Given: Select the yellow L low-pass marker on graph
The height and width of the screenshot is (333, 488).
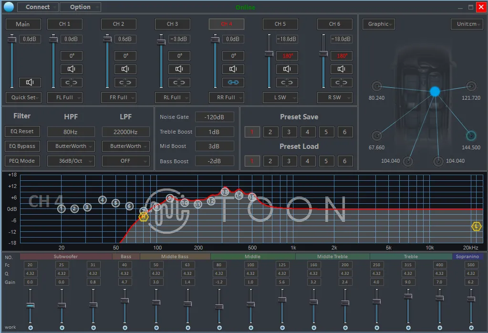Looking at the screenshot, I should (476, 227).
